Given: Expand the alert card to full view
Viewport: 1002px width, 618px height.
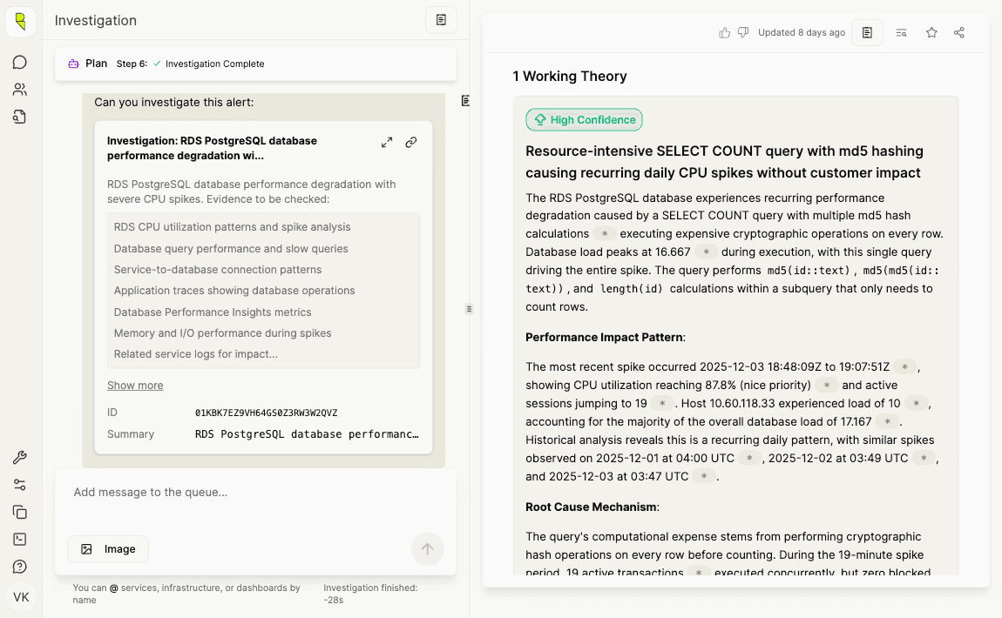Looking at the screenshot, I should coord(387,142).
